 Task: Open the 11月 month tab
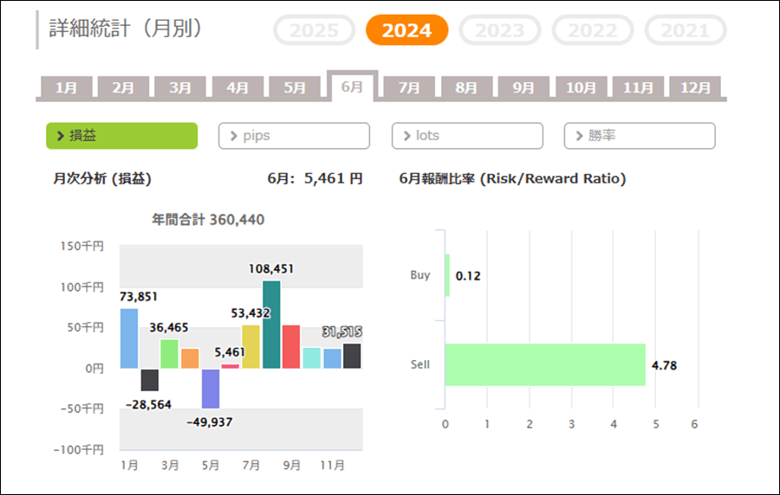[638, 88]
